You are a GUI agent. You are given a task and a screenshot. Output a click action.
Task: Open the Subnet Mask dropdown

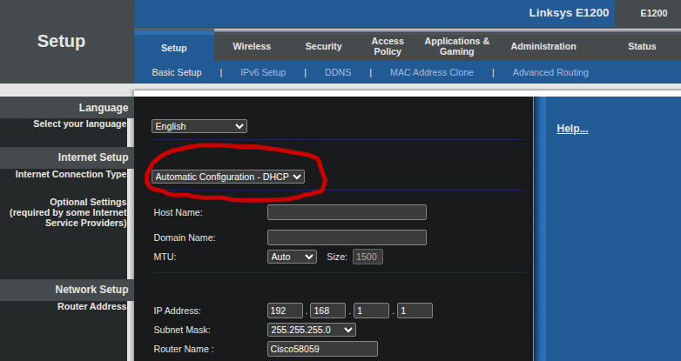[312, 330]
